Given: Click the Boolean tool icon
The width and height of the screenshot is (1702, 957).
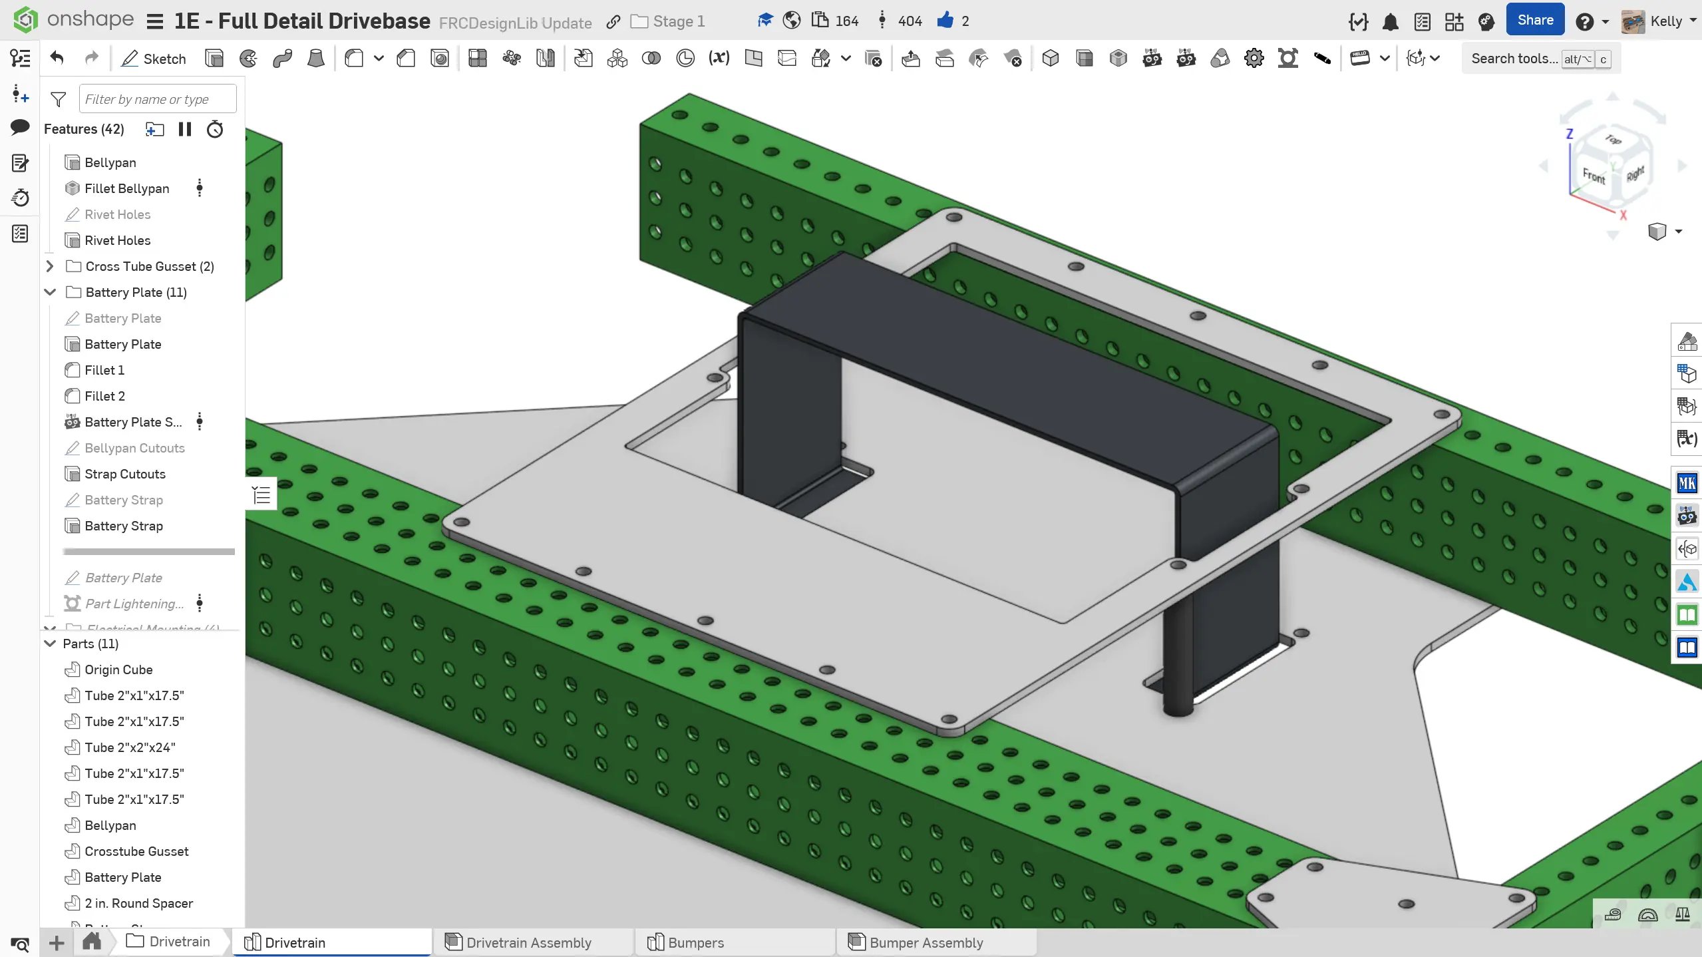Looking at the screenshot, I should click(x=651, y=59).
